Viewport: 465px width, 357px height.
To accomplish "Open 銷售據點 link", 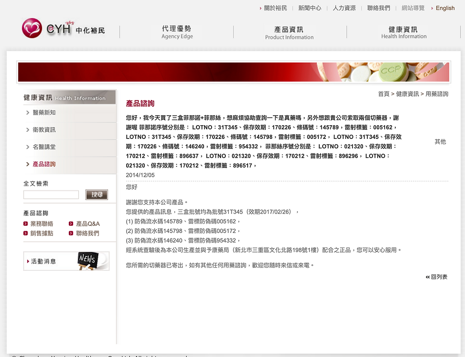I will pyautogui.click(x=42, y=233).
